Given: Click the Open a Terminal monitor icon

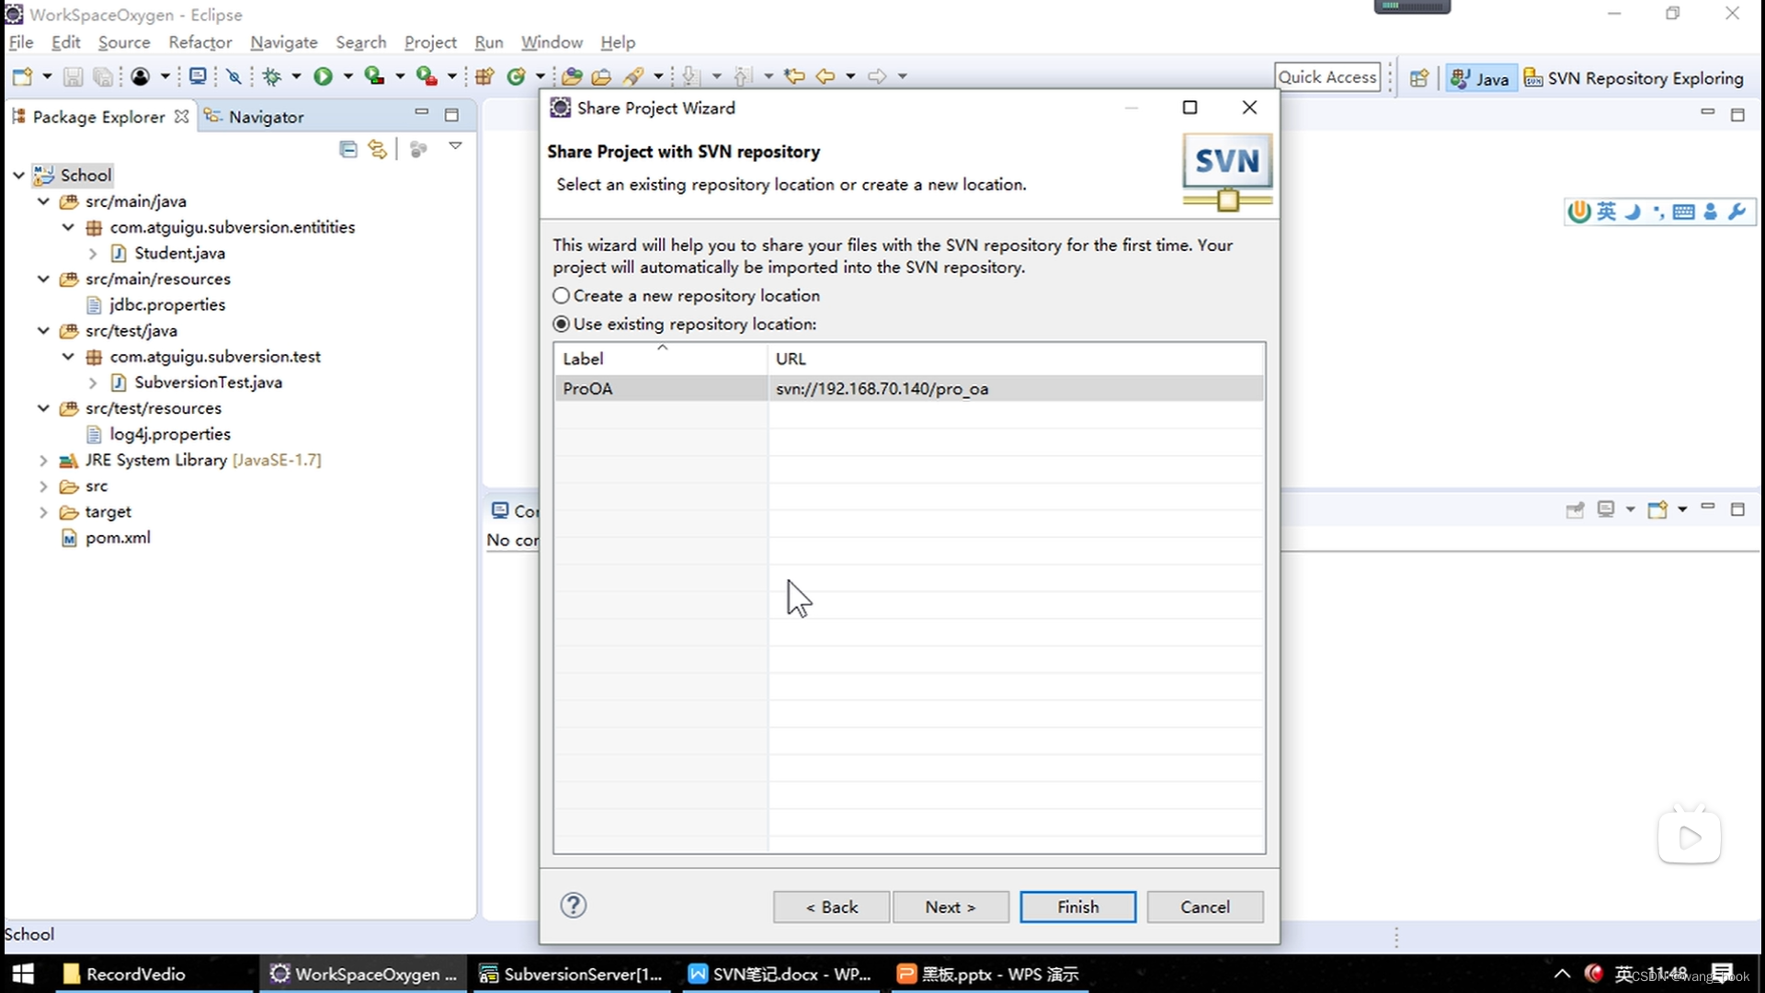Looking at the screenshot, I should 197,76.
